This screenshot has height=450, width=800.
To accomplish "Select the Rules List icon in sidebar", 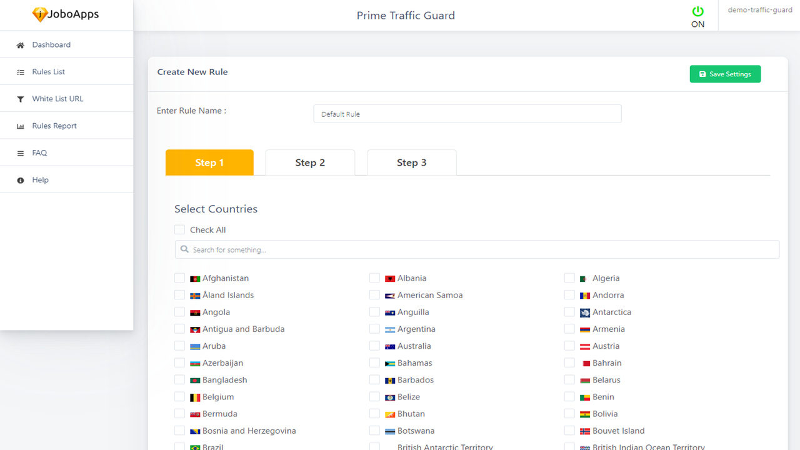I will (20, 71).
